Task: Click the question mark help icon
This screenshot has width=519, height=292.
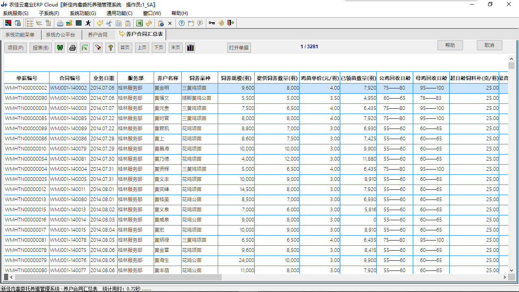Action: click(181, 23)
